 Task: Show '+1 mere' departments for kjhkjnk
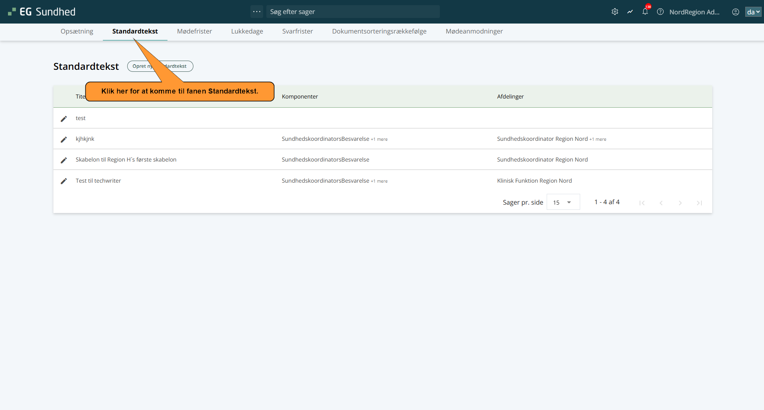597,139
